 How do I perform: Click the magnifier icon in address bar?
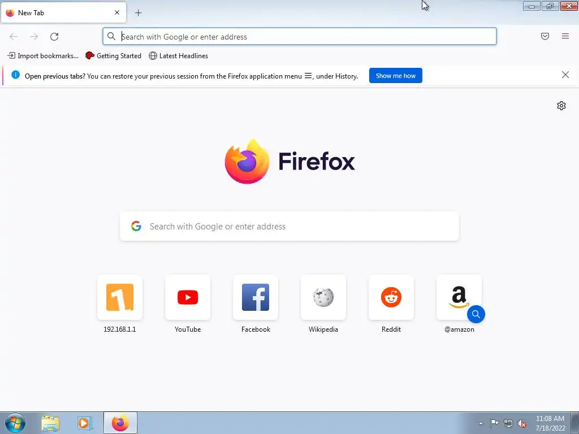(x=111, y=36)
